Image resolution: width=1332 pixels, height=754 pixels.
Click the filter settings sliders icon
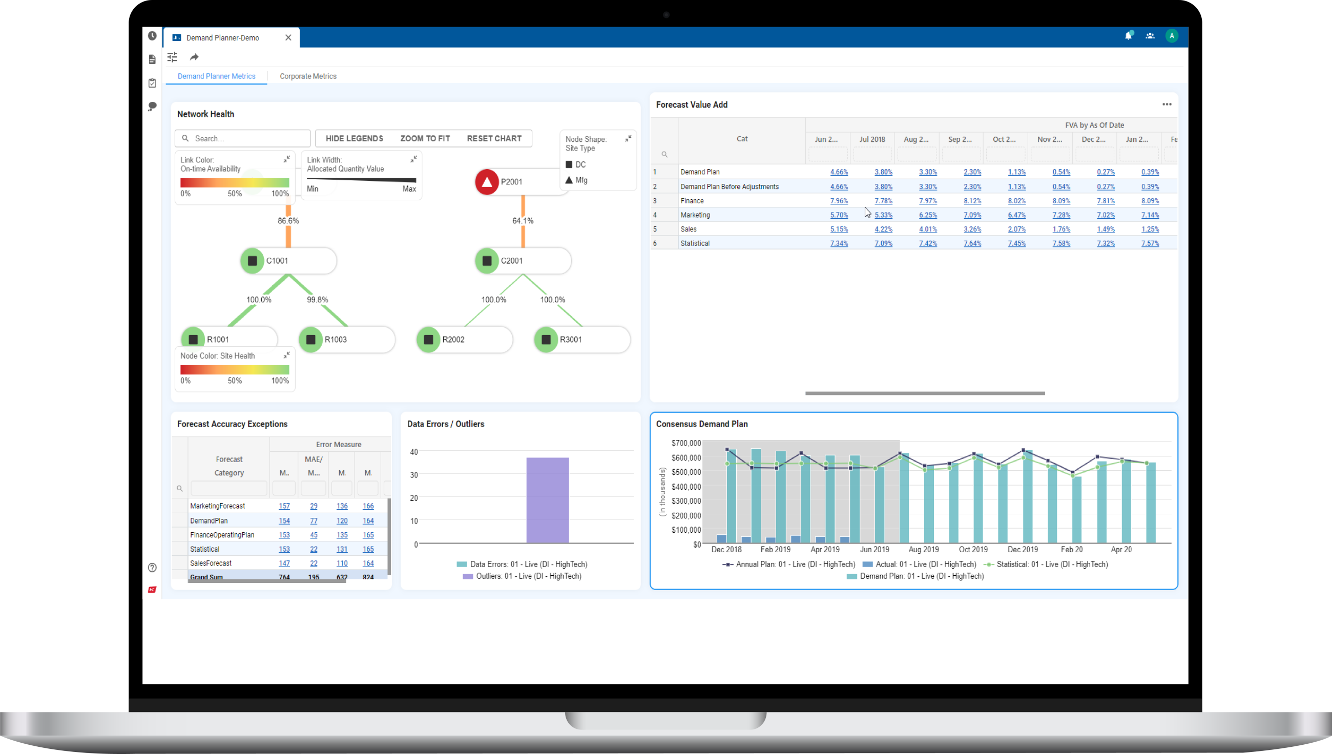click(173, 57)
